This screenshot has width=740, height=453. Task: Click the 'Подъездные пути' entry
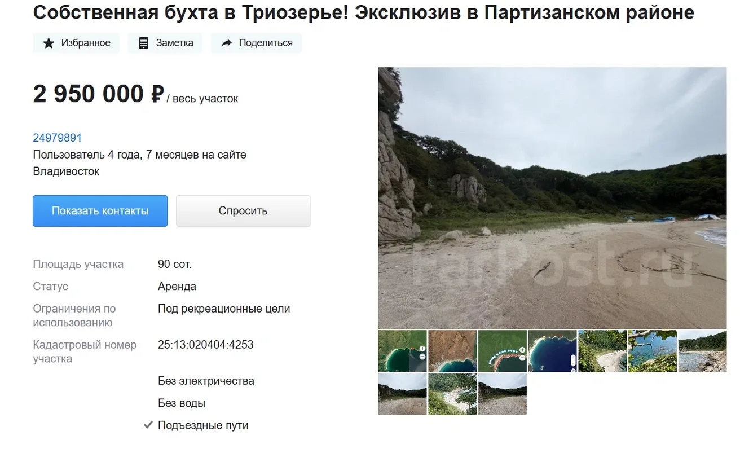(203, 426)
